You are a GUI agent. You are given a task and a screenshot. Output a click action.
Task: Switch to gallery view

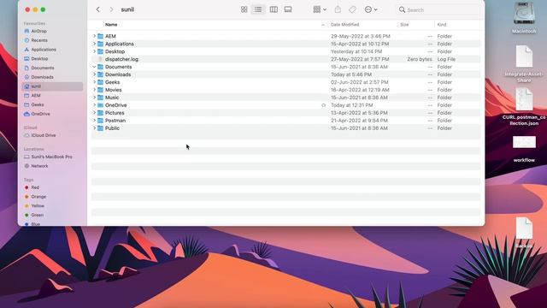[x=288, y=9]
